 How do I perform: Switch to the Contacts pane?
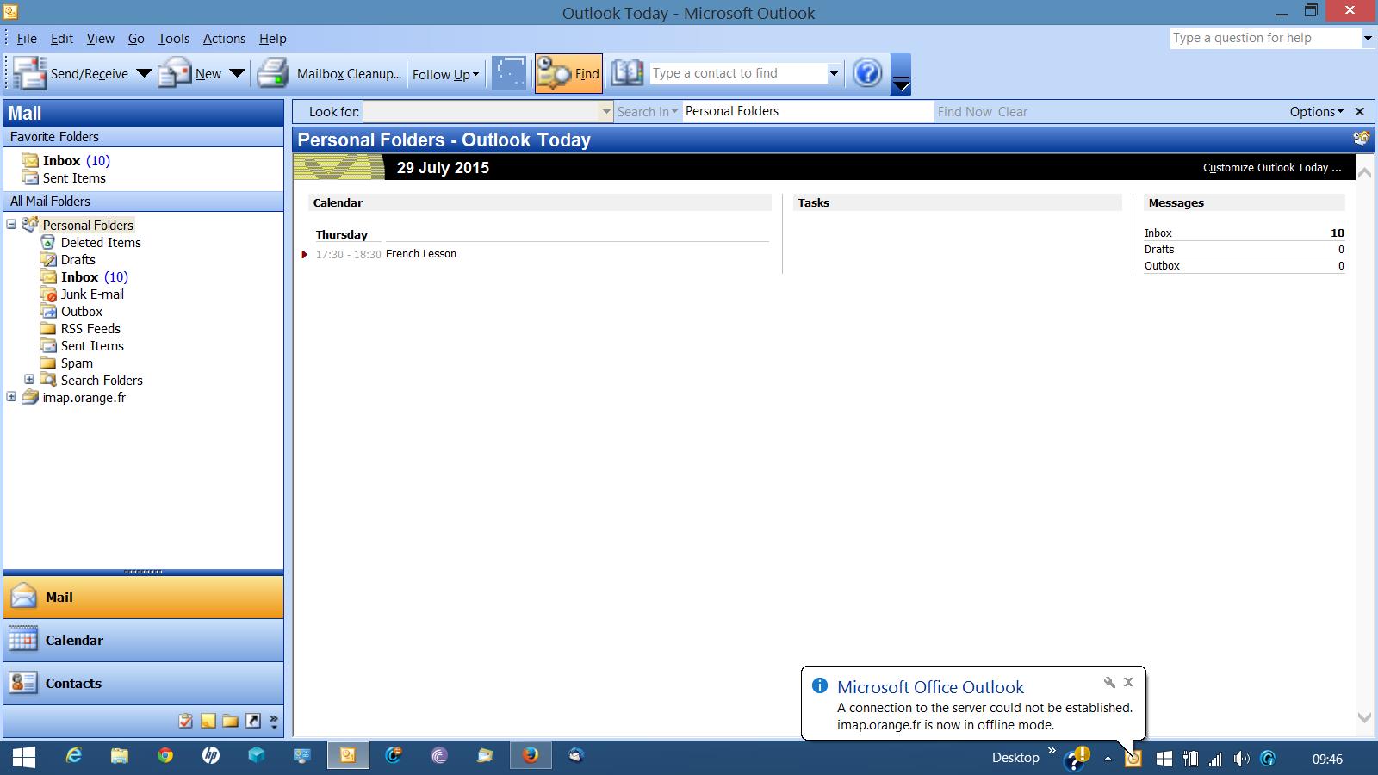coord(73,683)
